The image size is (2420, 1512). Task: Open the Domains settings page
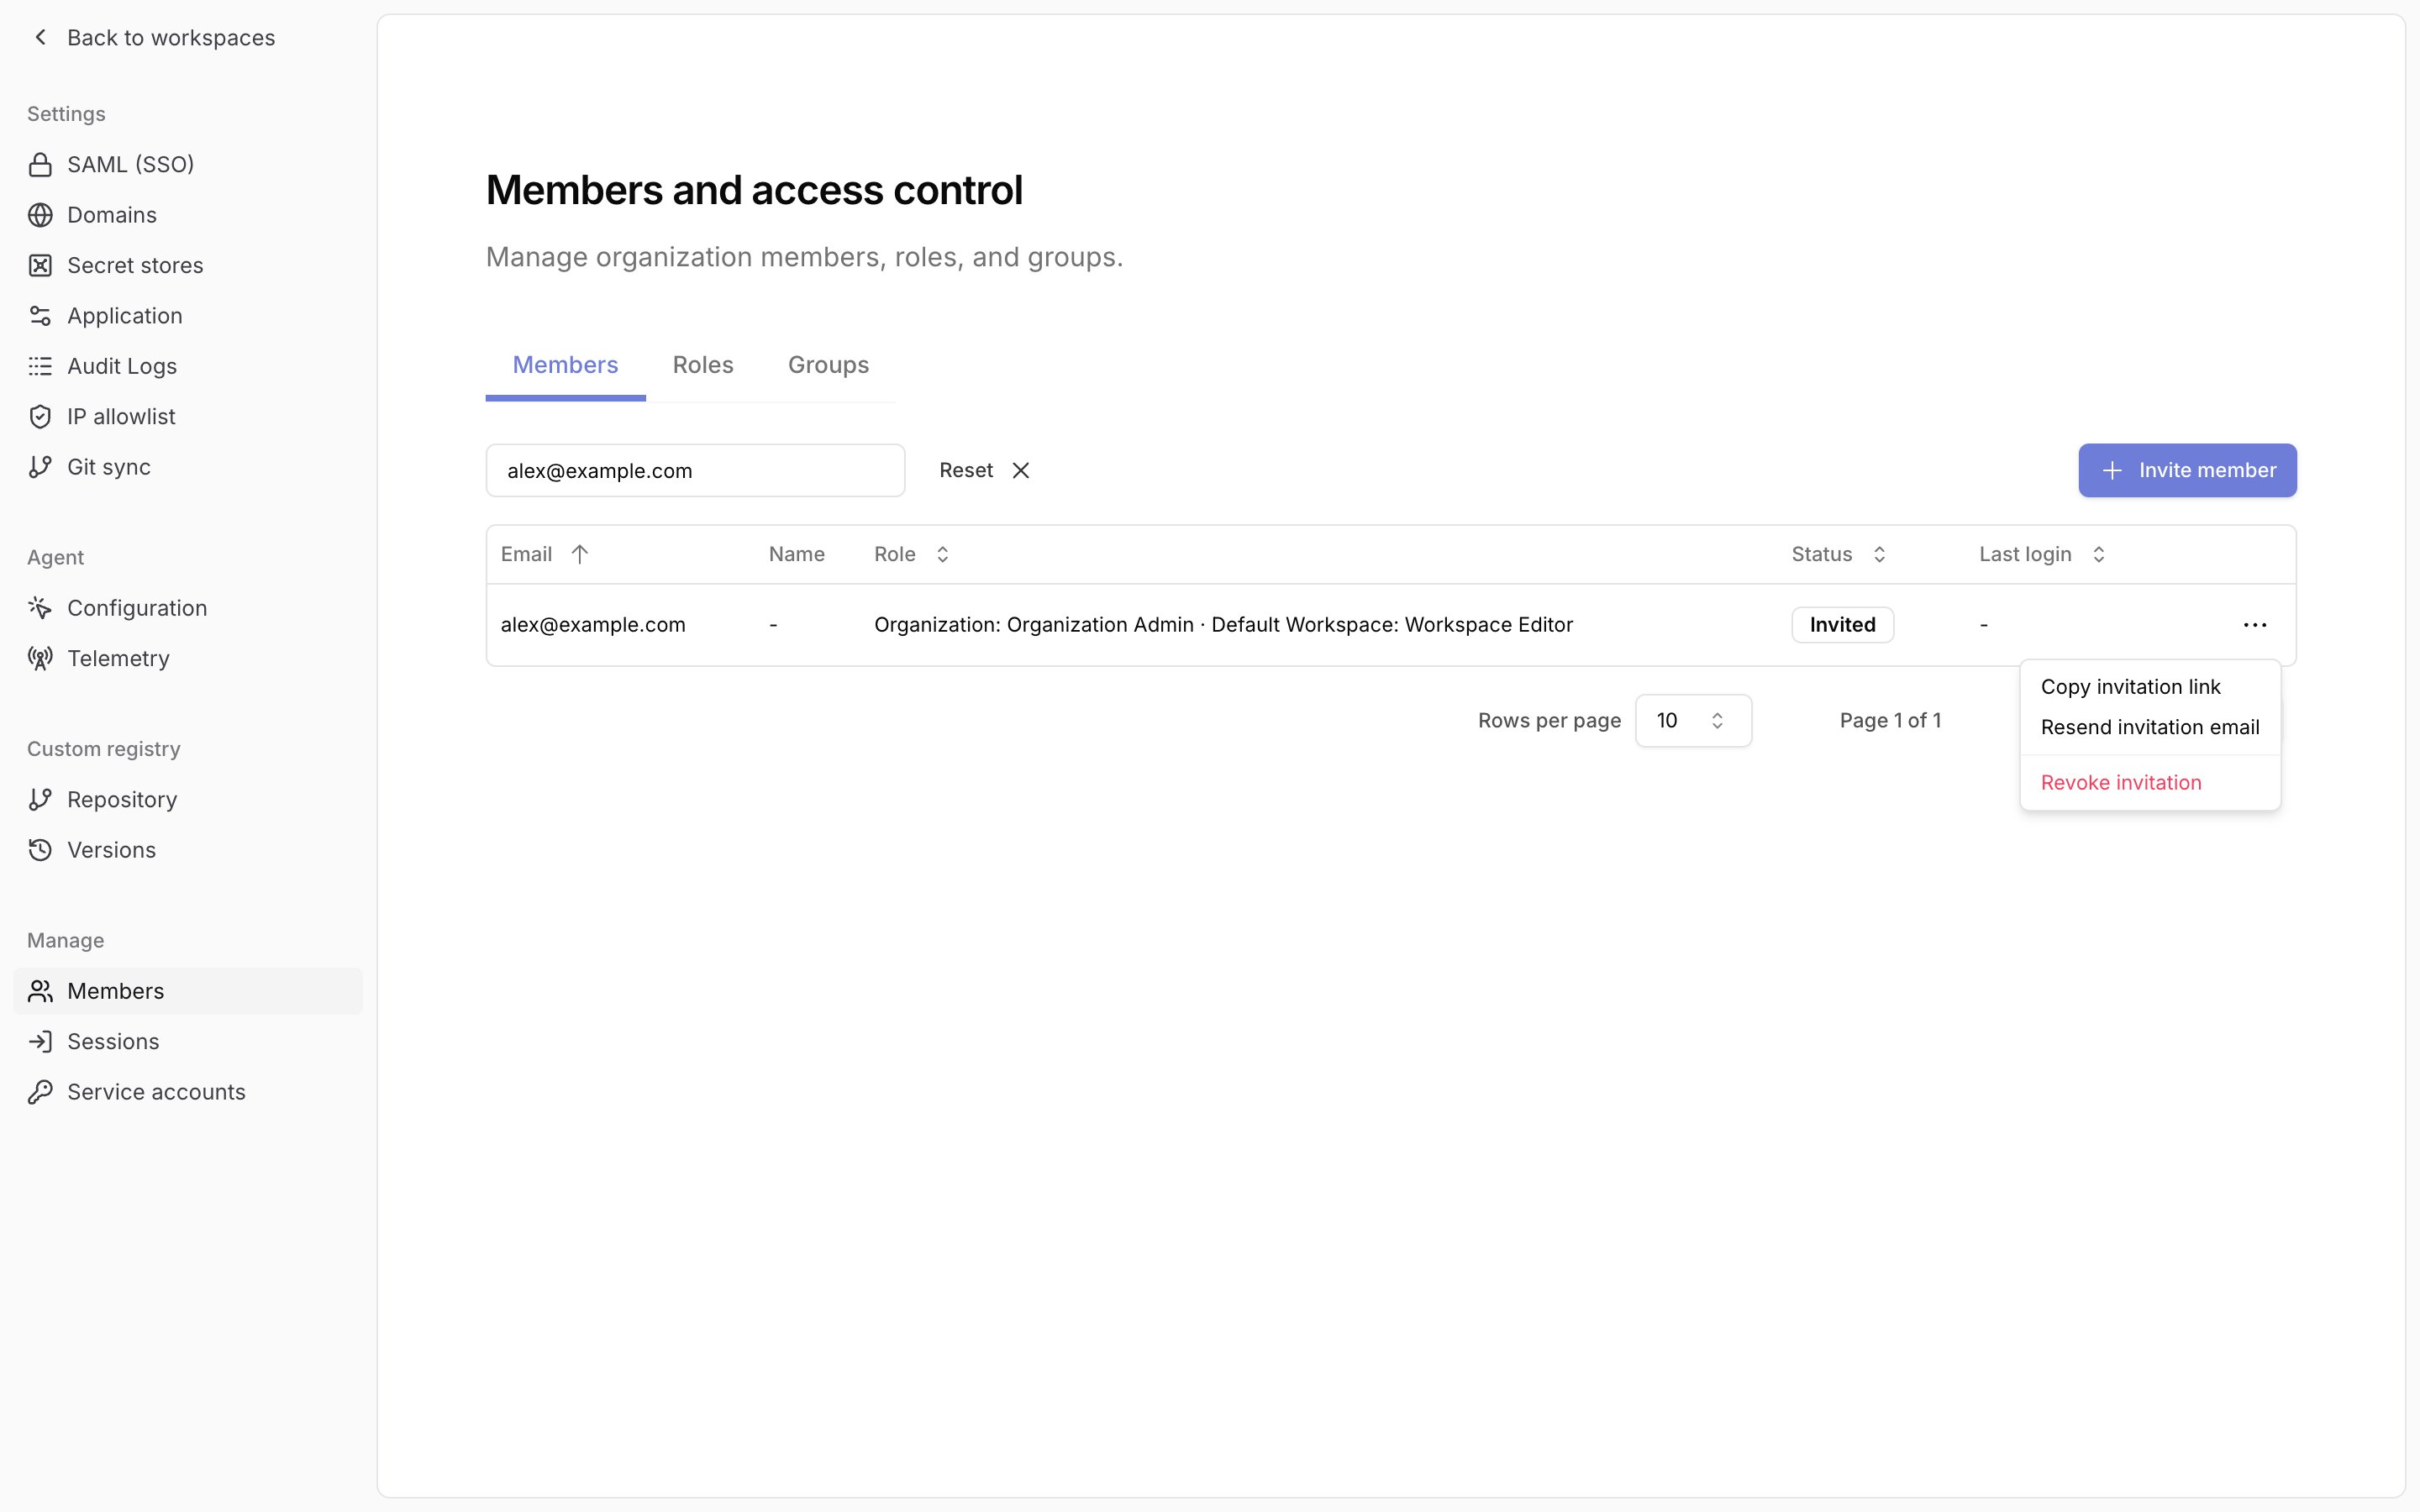pos(188,215)
